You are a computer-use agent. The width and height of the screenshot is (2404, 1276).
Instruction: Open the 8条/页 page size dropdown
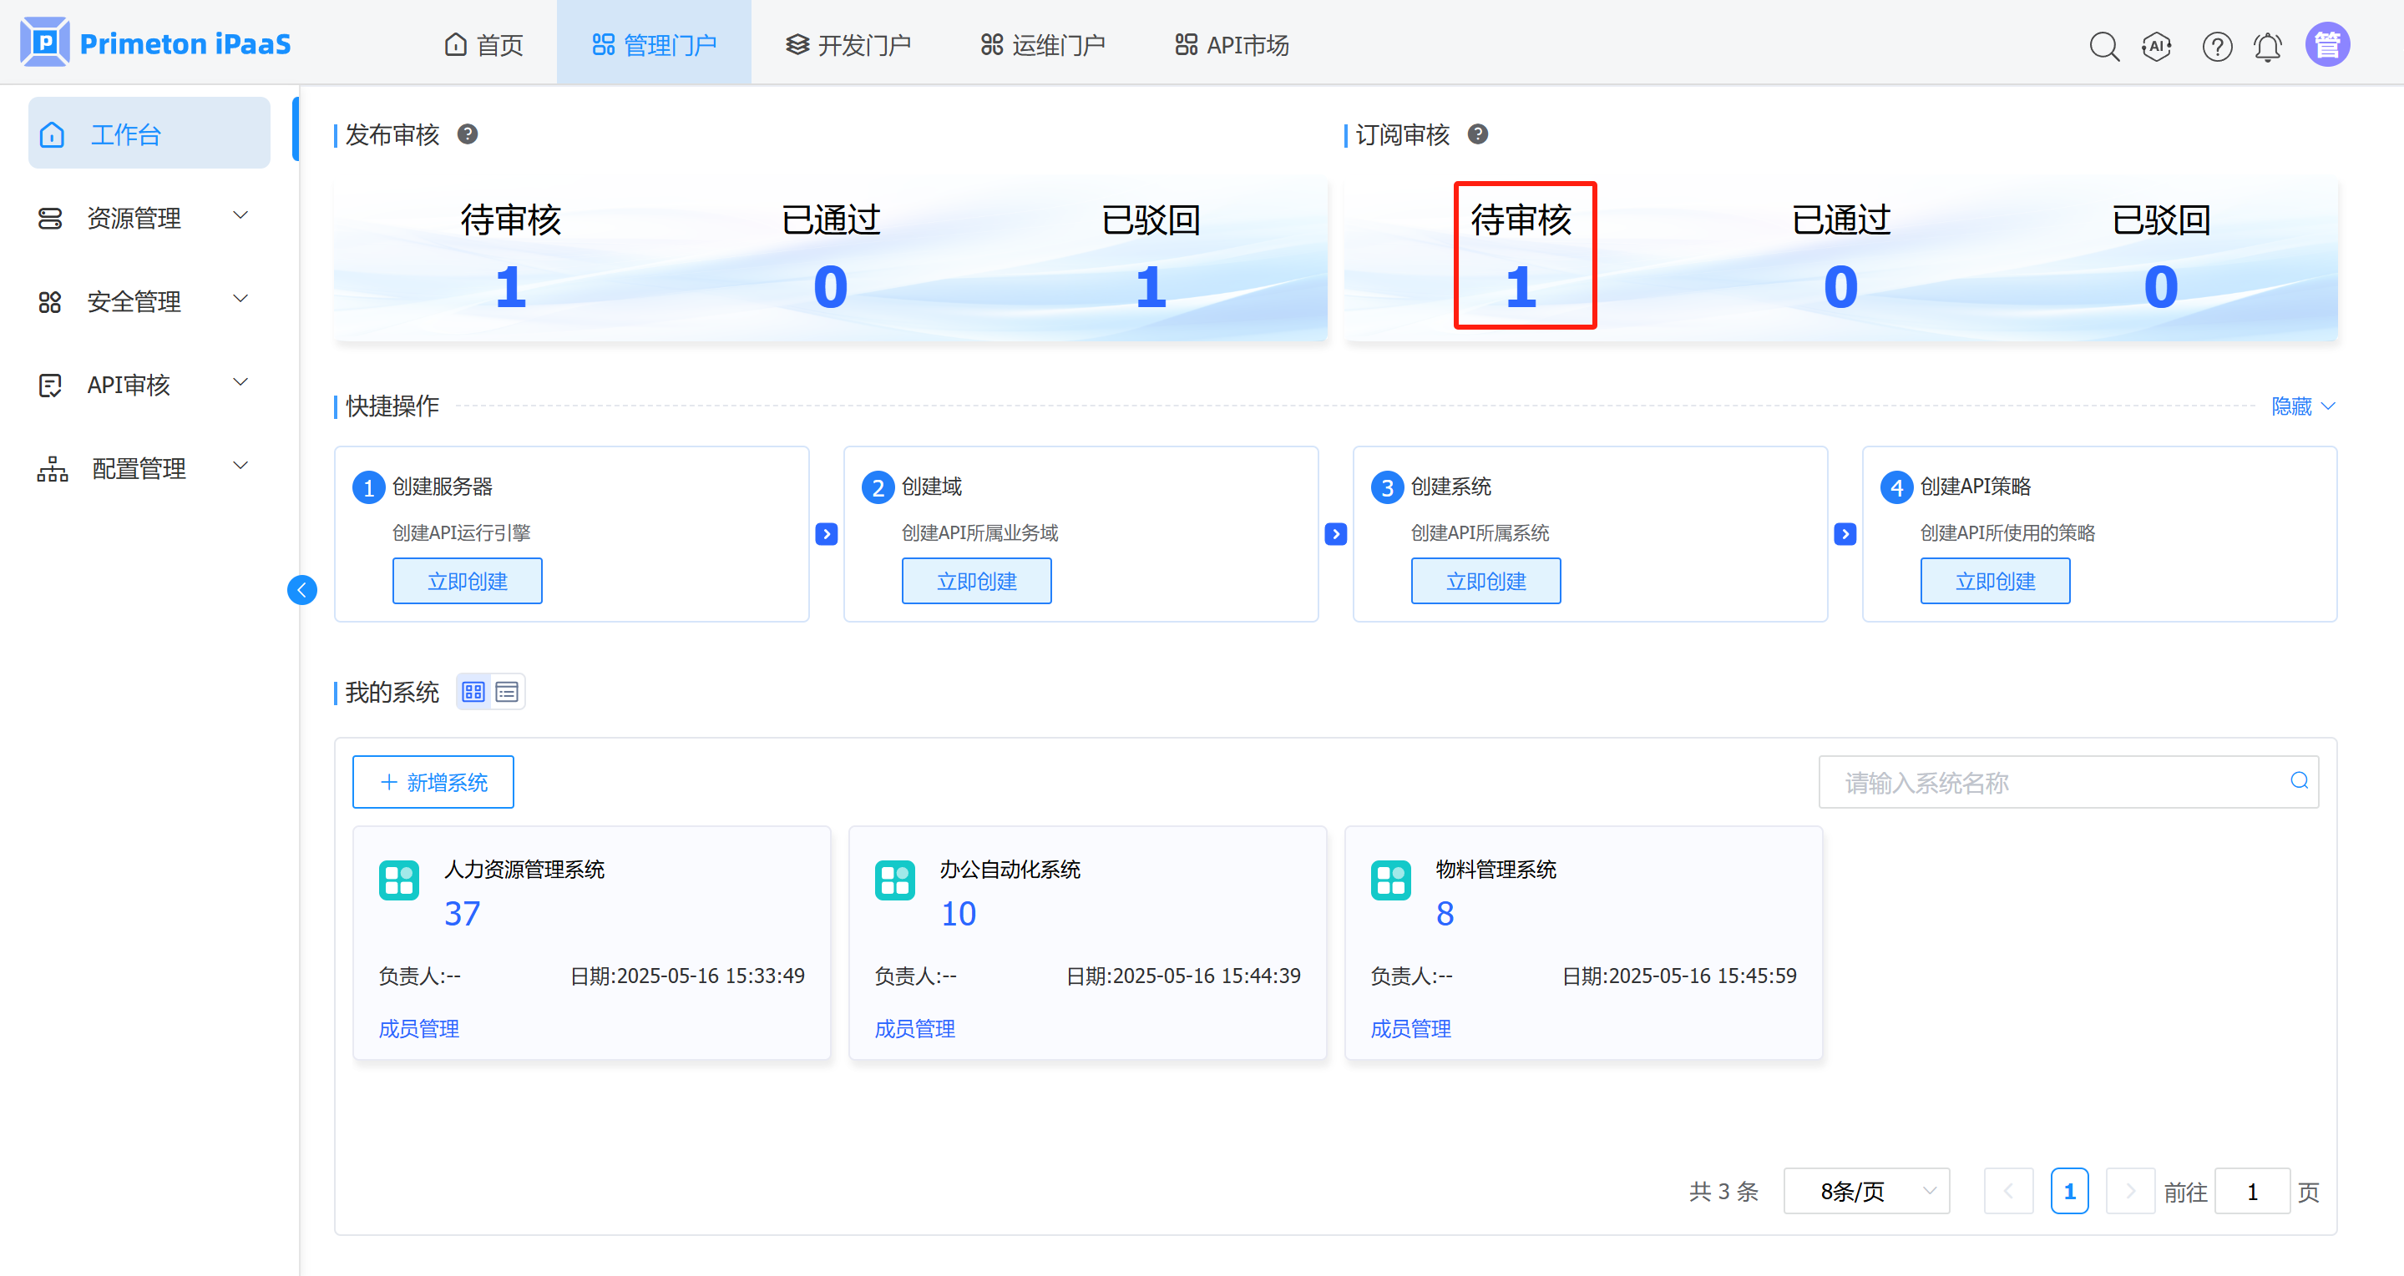(x=1865, y=1191)
